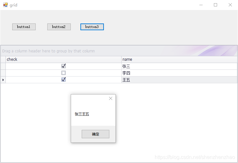Click the grid window app icon
The image size is (238, 163).
click(5, 5)
